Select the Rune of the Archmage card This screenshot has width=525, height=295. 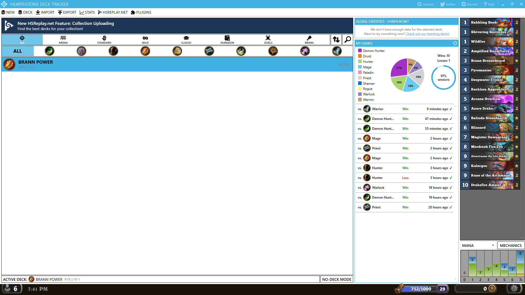click(490, 175)
